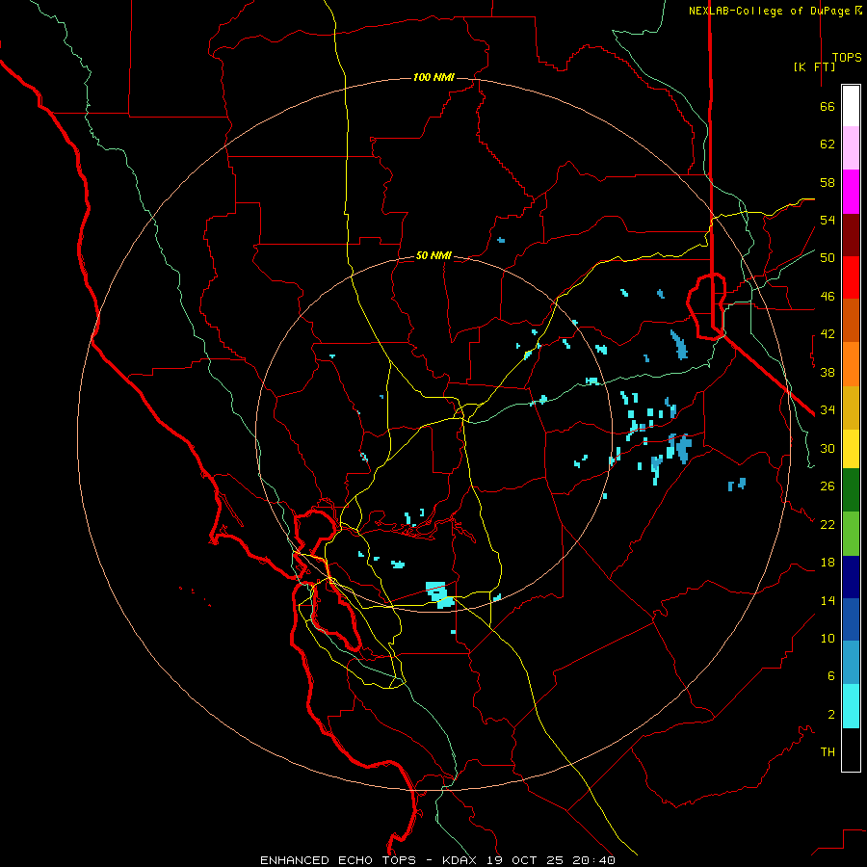
Task: Click the 100 NMI range ring label
Action: point(433,77)
